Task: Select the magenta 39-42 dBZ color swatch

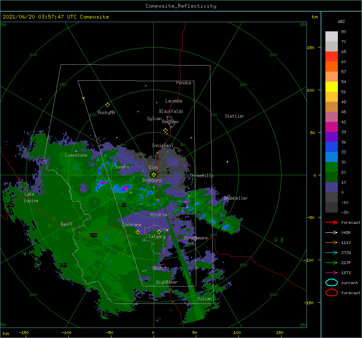Action: tap(331, 127)
